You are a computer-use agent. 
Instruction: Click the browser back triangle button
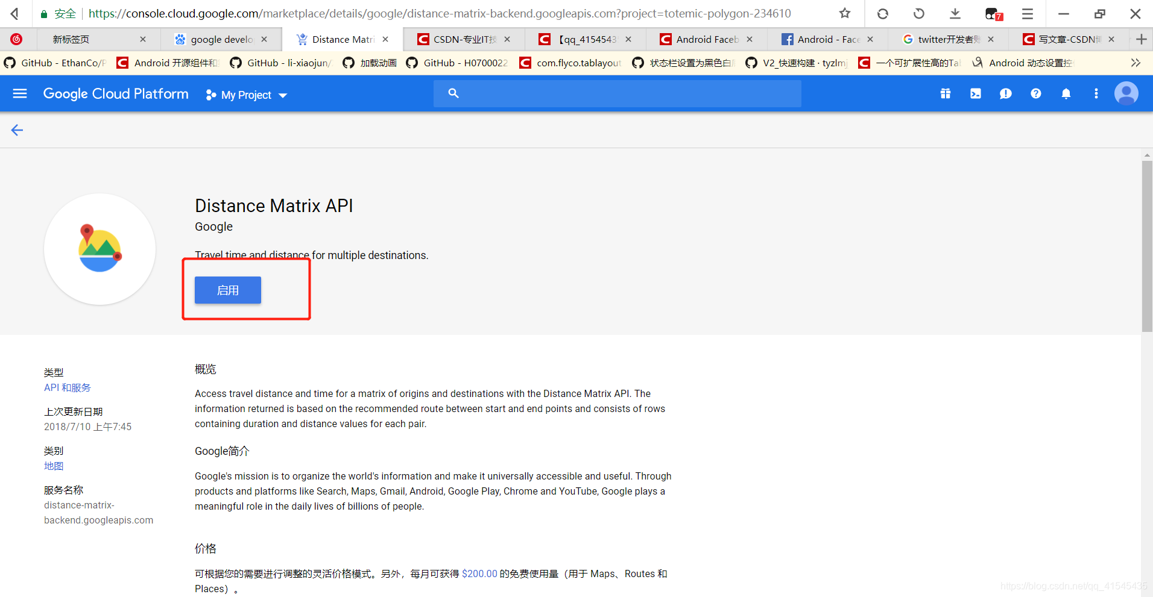point(14,13)
